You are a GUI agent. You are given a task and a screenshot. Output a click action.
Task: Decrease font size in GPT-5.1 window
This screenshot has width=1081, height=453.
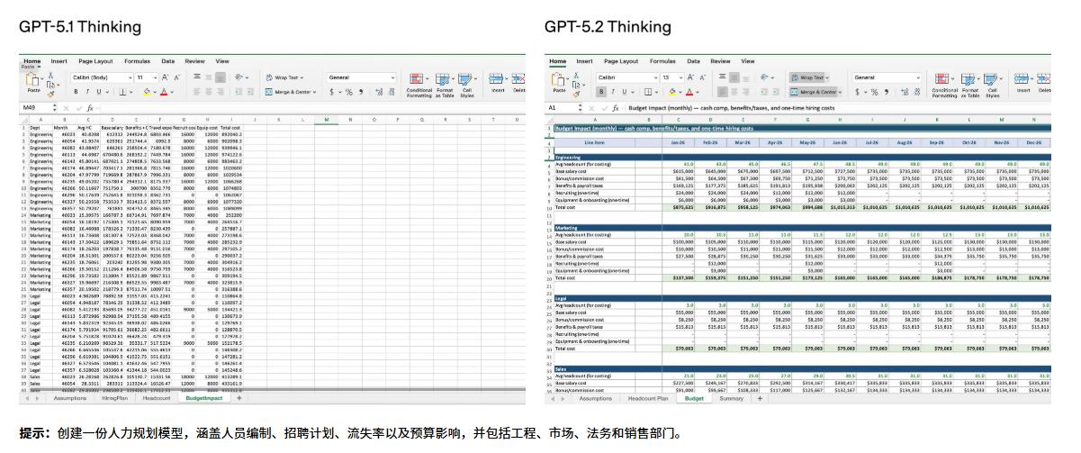point(177,77)
